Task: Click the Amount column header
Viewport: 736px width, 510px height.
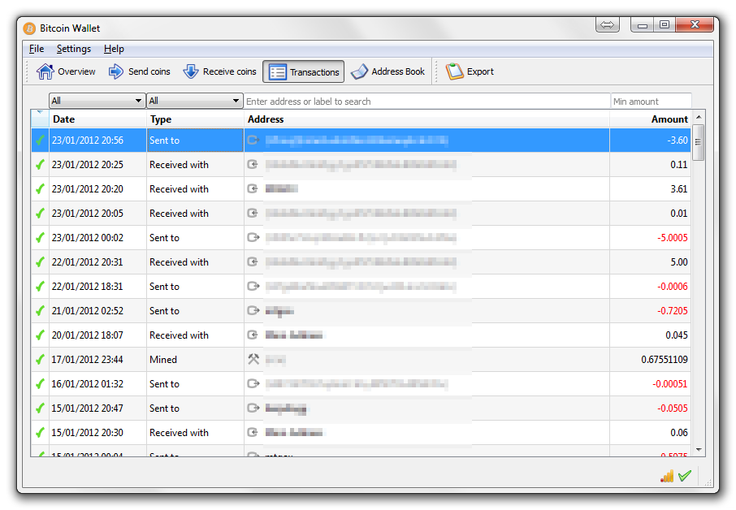Action: coord(650,119)
